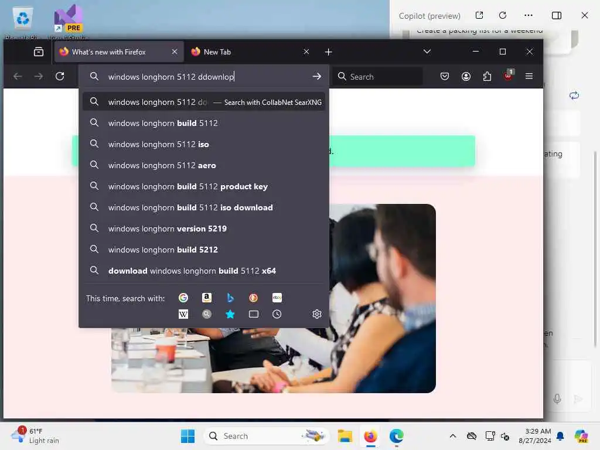
Task: Open search settings gear in dropdown
Action: [x=317, y=314]
